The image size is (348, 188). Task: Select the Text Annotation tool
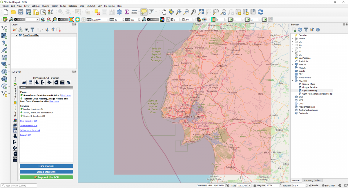[151, 12]
